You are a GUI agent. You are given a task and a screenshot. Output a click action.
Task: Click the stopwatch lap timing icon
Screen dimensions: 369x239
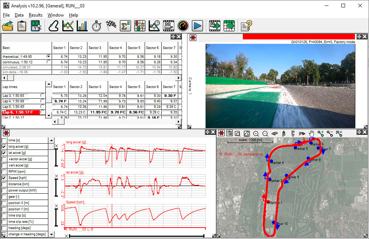(97, 26)
